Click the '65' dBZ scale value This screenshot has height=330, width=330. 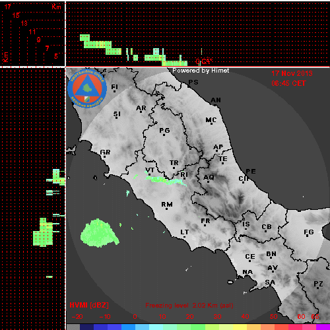click(x=315, y=317)
